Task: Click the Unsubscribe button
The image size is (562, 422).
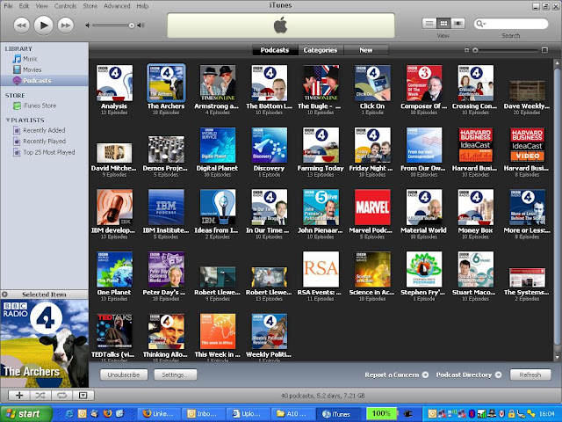Action: pyautogui.click(x=124, y=375)
